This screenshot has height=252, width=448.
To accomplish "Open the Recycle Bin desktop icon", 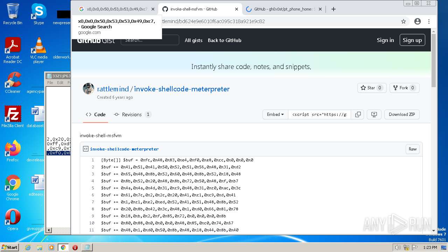I will (x=13, y=14).
